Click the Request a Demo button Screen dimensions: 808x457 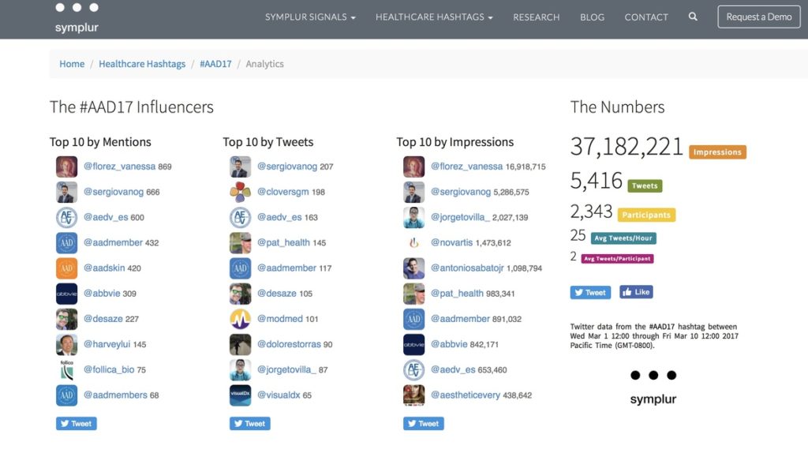click(759, 17)
